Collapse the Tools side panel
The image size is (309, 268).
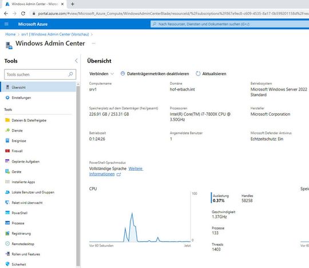77,61
